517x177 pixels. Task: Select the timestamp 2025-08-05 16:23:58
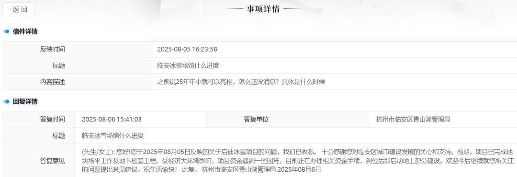click(187, 49)
